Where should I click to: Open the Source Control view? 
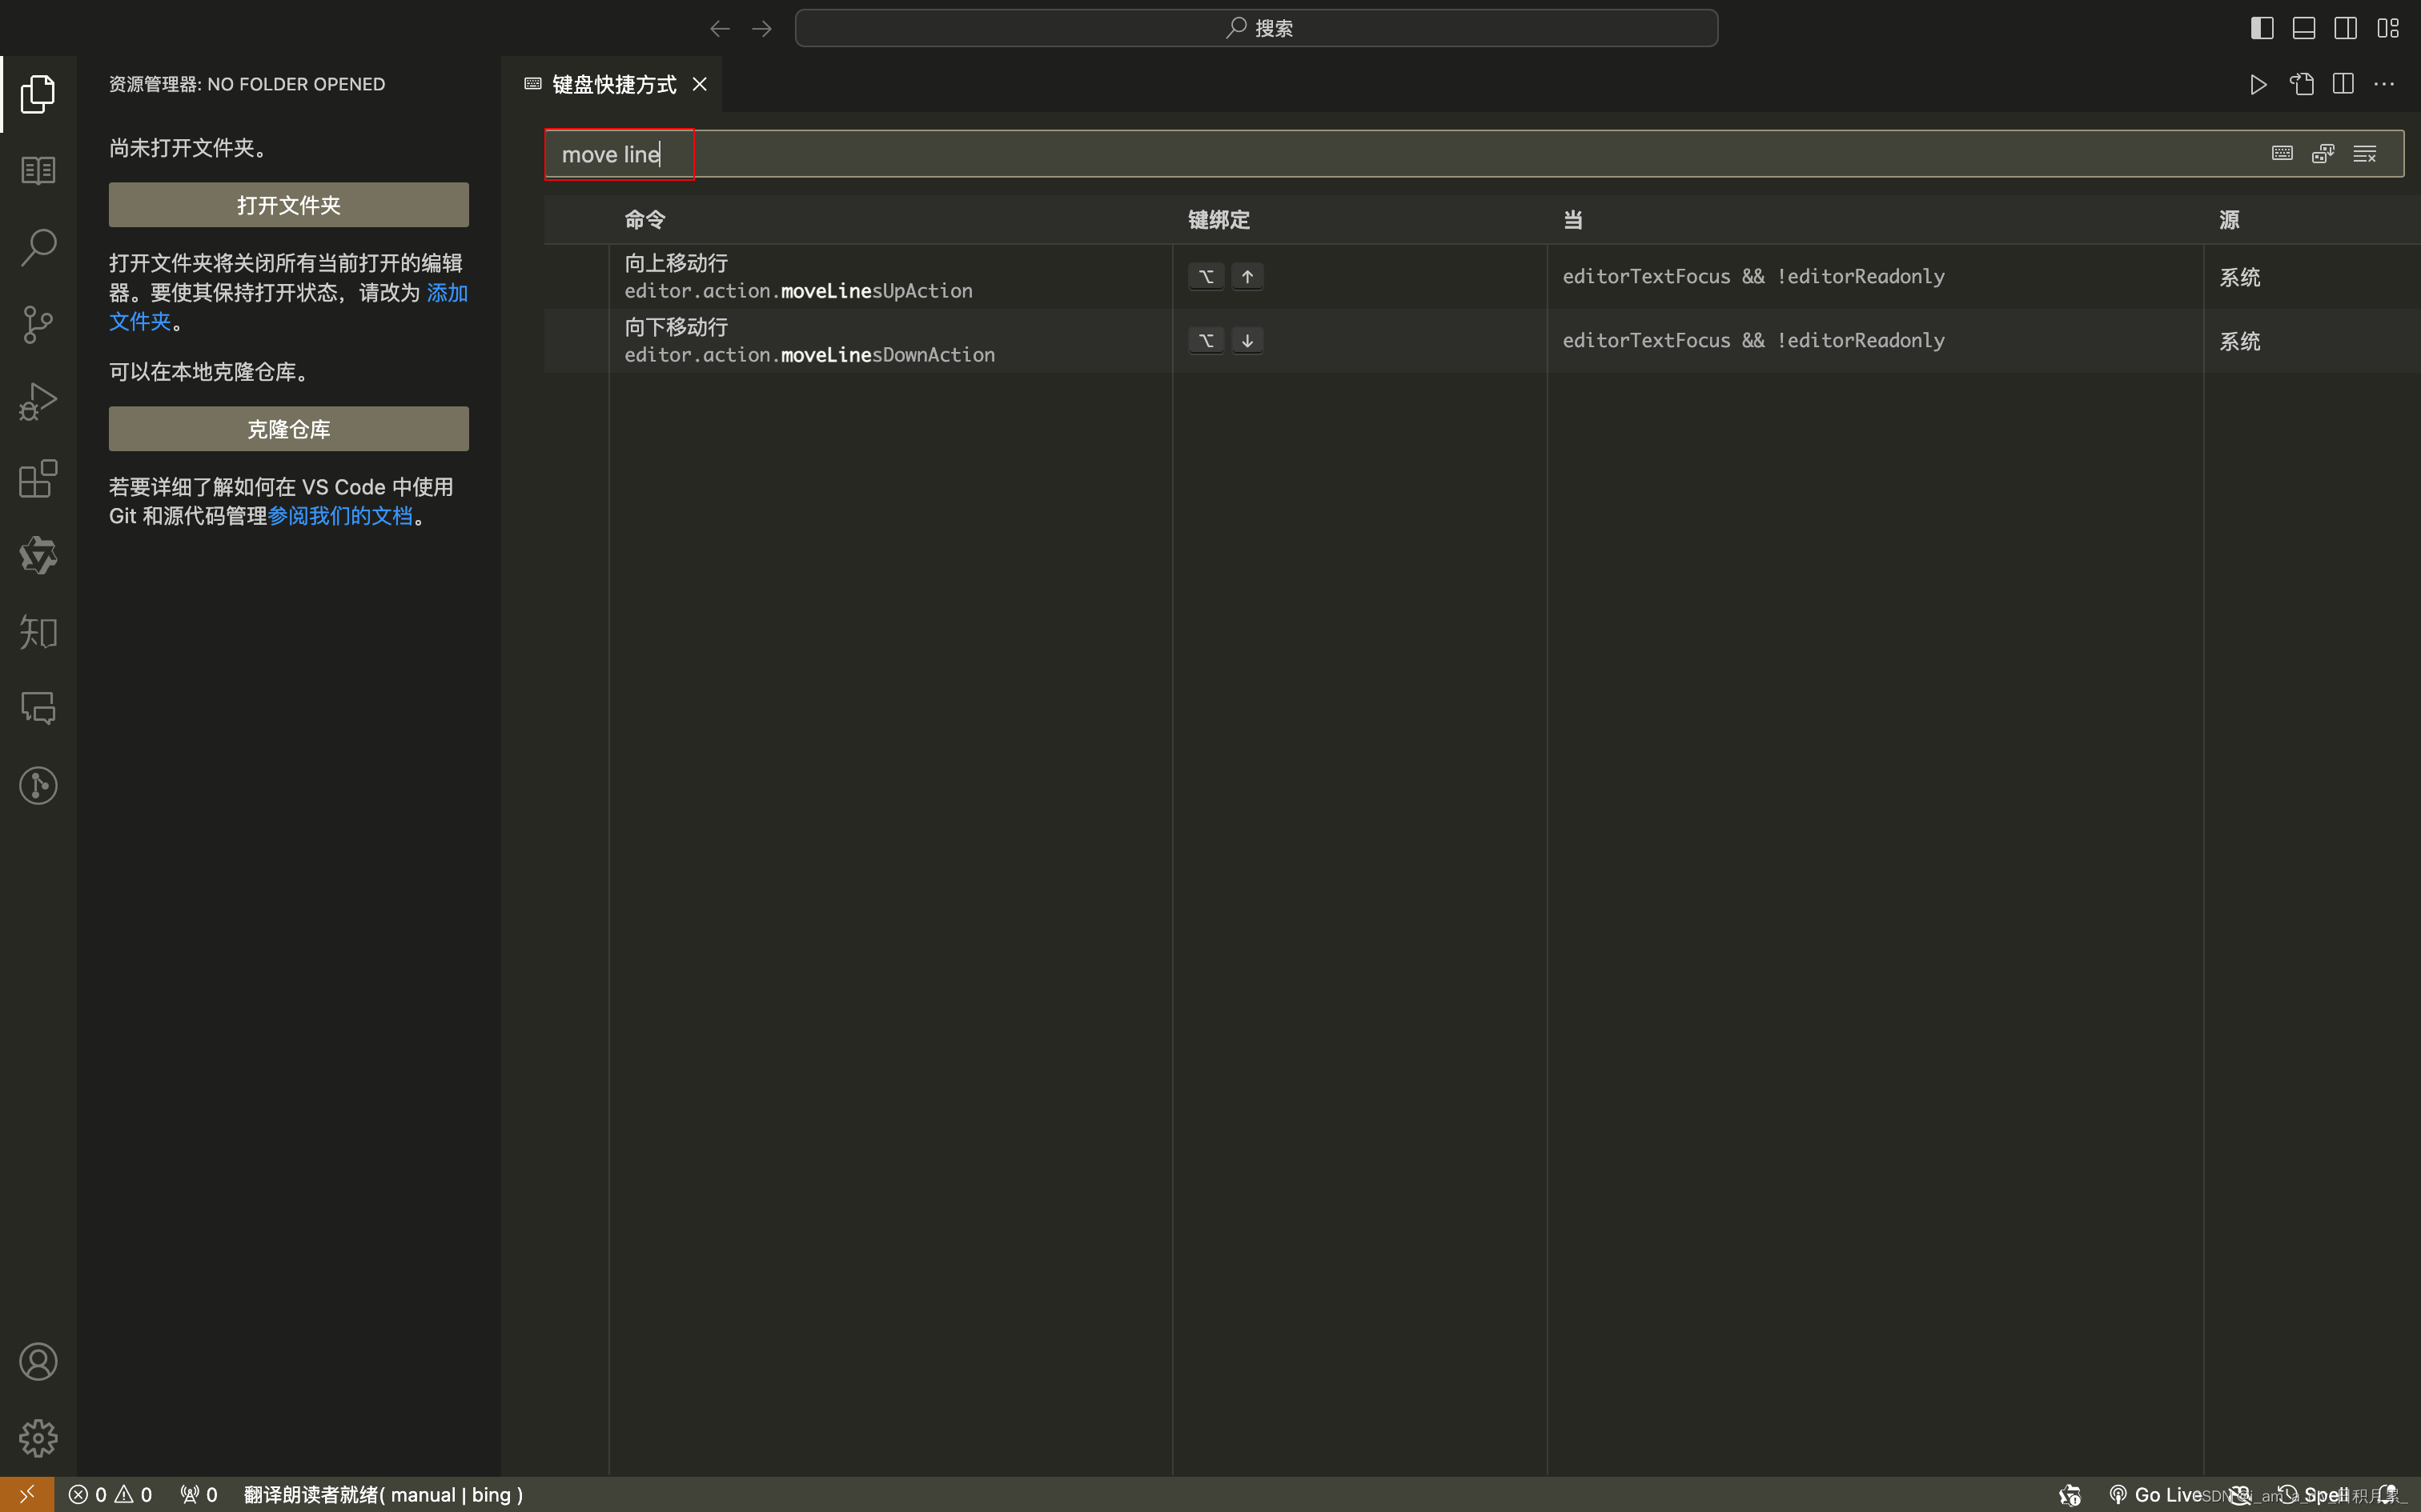(38, 324)
